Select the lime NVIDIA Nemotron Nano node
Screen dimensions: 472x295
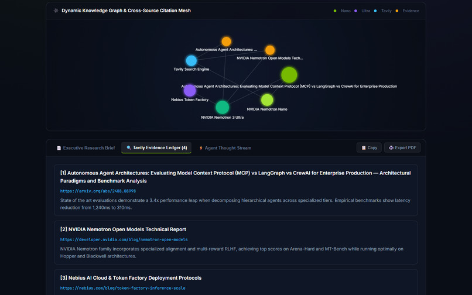[x=267, y=100]
